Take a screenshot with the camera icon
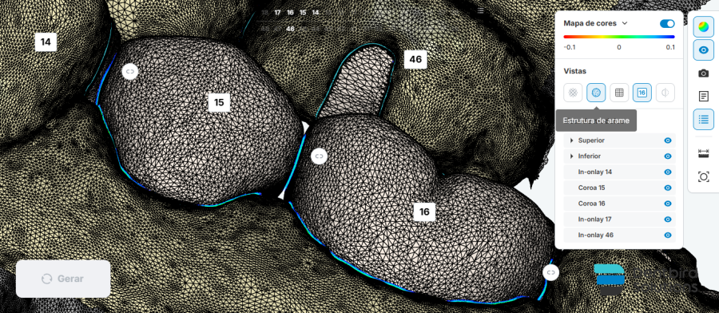Viewport: 719px width, 313px height. pos(703,73)
